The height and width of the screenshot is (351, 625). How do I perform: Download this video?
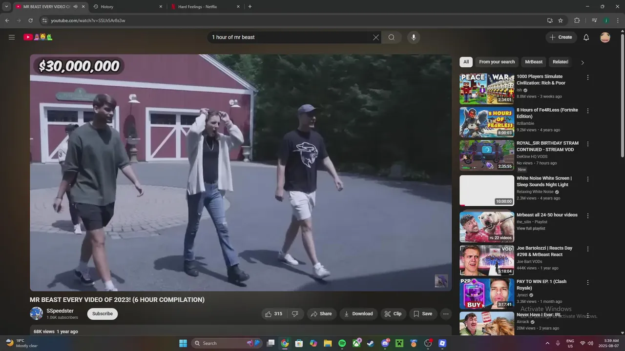(x=358, y=314)
